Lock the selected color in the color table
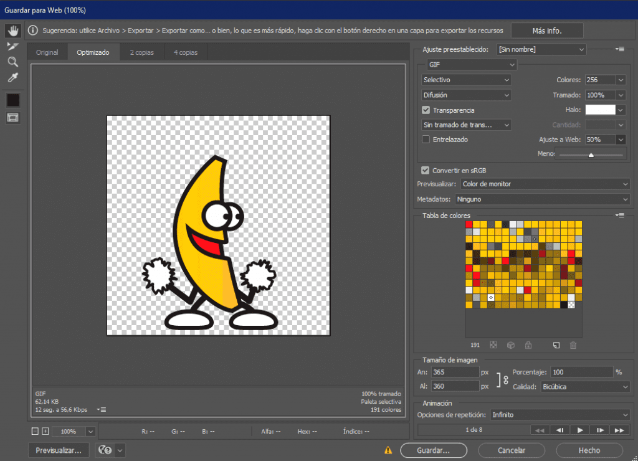This screenshot has width=638, height=461. 528,345
